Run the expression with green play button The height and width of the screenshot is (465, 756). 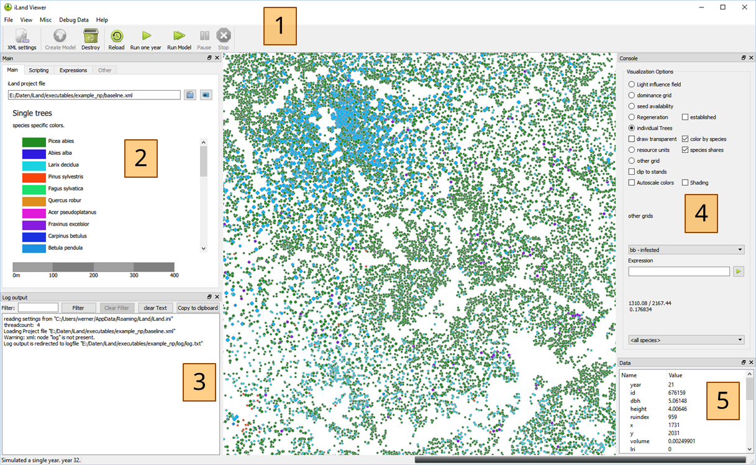[x=739, y=272]
